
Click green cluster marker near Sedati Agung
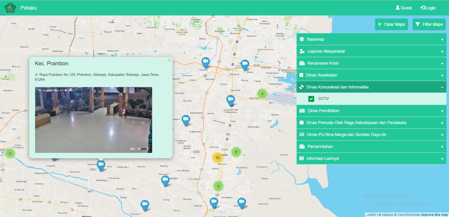click(262, 94)
